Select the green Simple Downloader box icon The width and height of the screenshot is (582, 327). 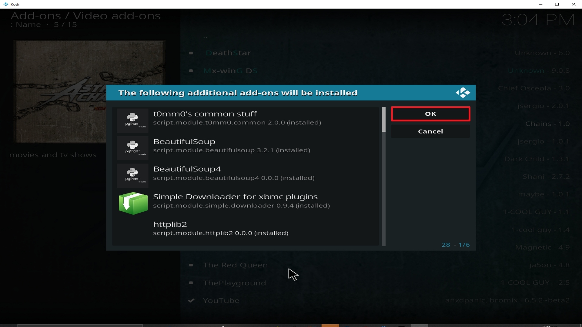pos(133,203)
